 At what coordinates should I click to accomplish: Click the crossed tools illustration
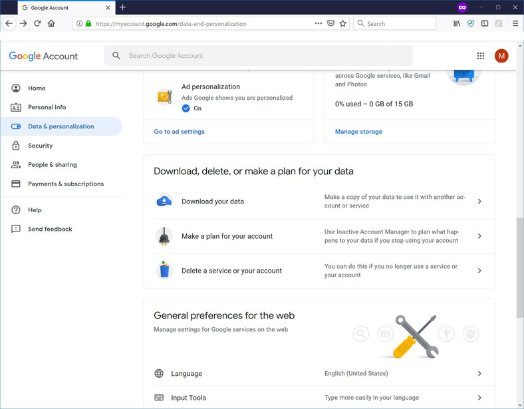[x=416, y=336]
